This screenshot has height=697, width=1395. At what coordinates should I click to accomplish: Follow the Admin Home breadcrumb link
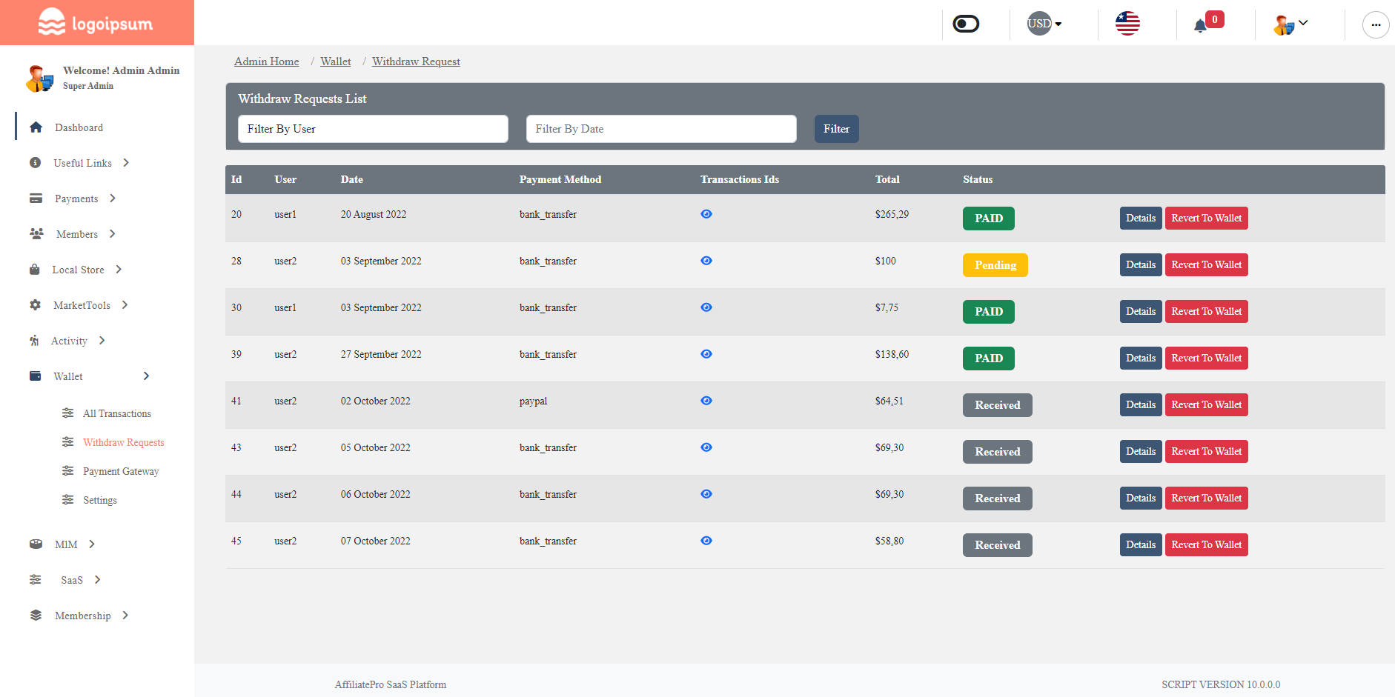point(266,61)
